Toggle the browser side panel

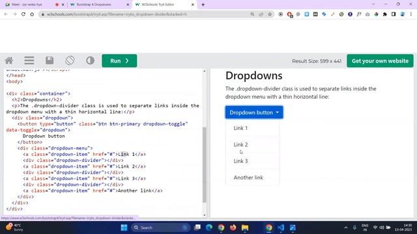coord(394,14)
